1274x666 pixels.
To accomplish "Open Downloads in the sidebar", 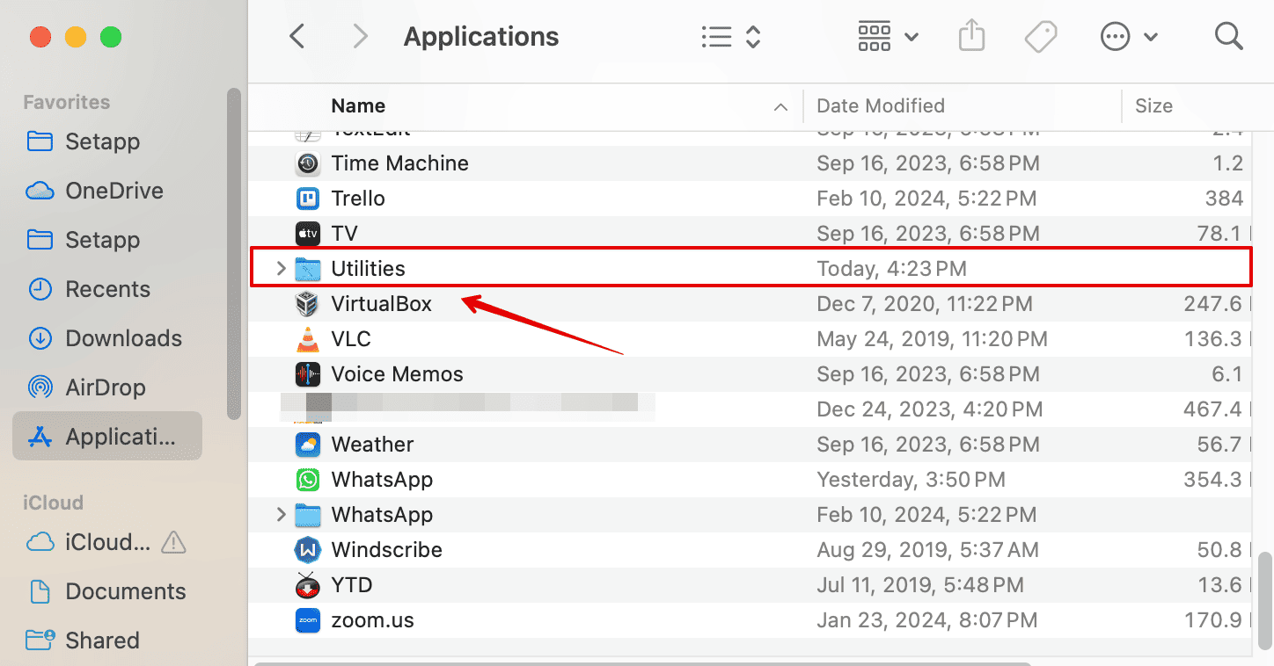I will (x=123, y=338).
